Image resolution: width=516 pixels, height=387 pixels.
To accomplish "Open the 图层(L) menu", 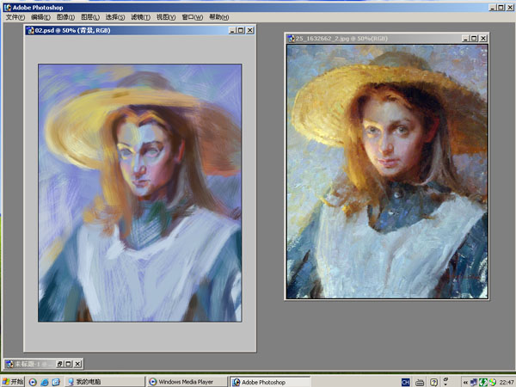I will [x=90, y=17].
